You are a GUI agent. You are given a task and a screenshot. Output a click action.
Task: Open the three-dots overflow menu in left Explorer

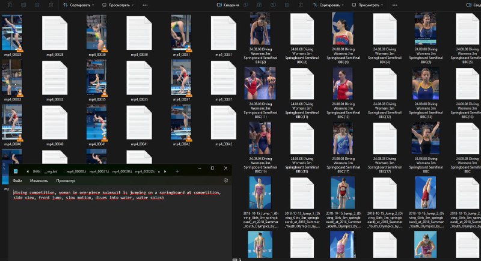(x=145, y=5)
